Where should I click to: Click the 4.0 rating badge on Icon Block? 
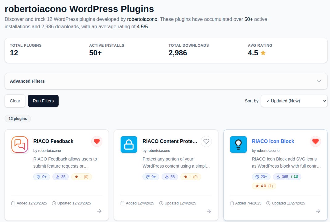point(264,186)
